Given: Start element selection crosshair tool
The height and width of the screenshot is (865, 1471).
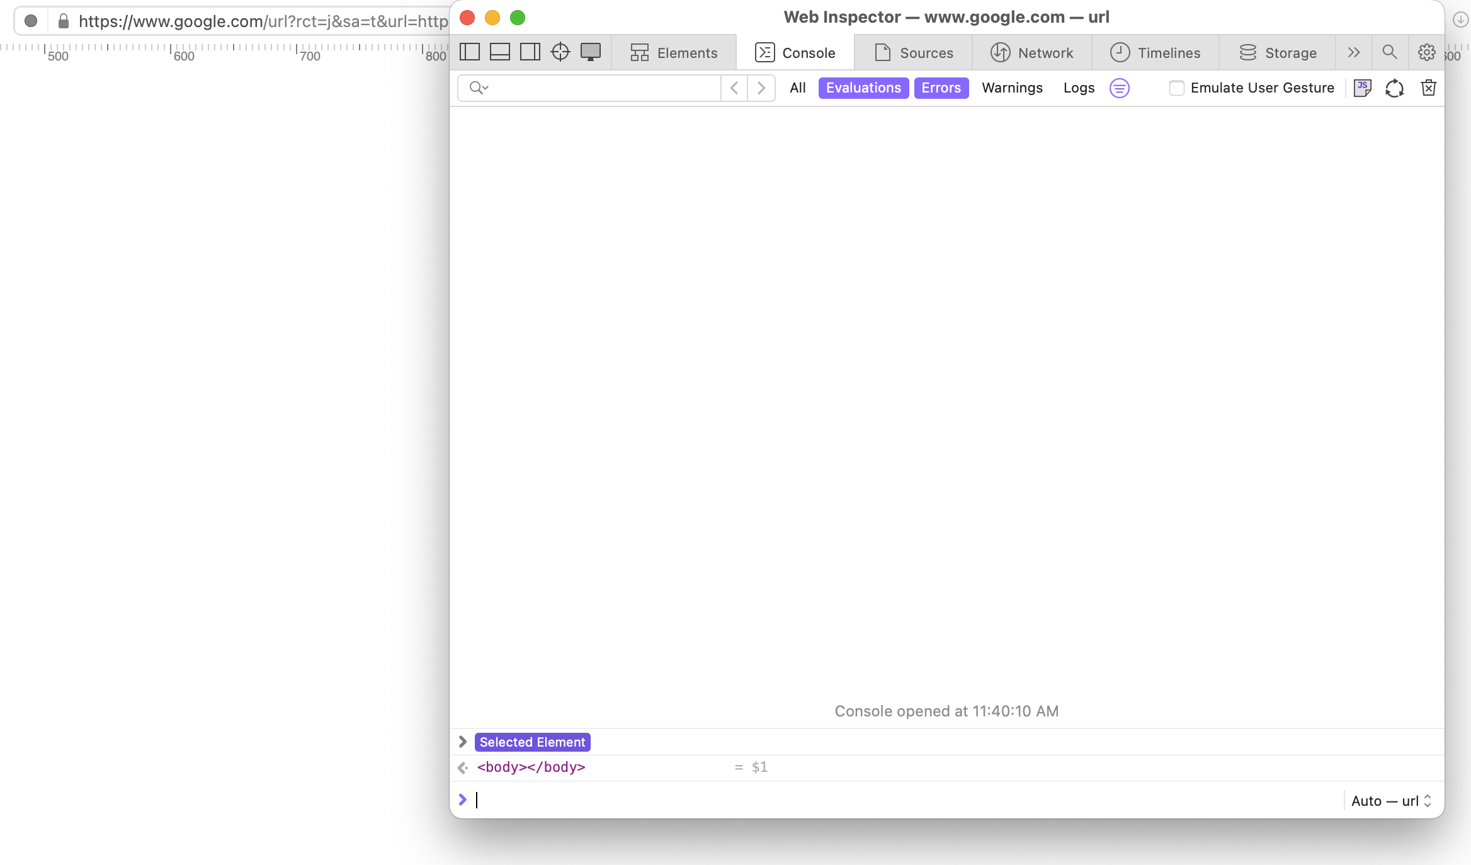Looking at the screenshot, I should pyautogui.click(x=560, y=52).
